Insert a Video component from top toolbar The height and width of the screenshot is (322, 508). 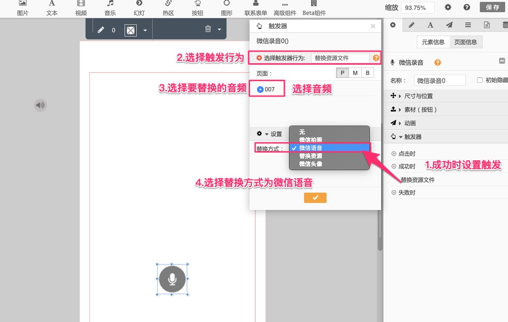[x=81, y=8]
